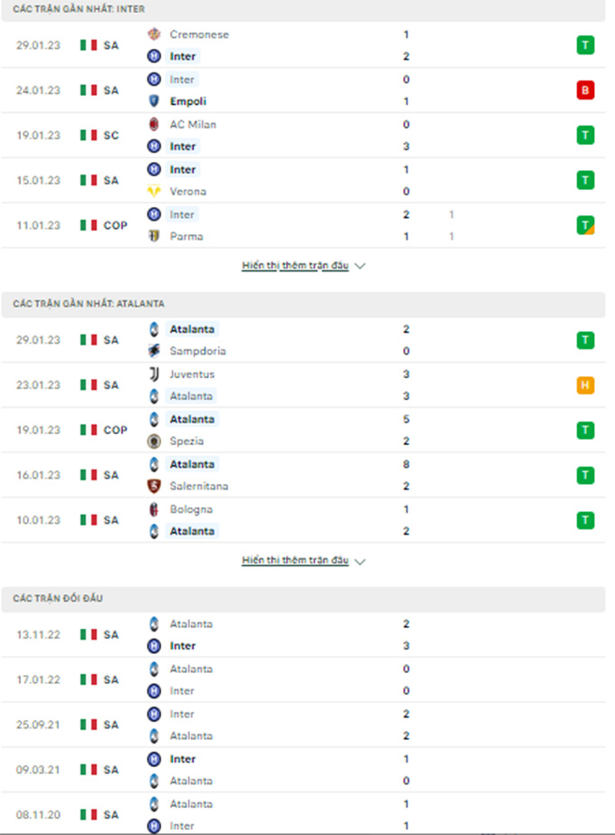Click the Parma club crest icon
Image resolution: width=615 pixels, height=835 pixels.
154,236
